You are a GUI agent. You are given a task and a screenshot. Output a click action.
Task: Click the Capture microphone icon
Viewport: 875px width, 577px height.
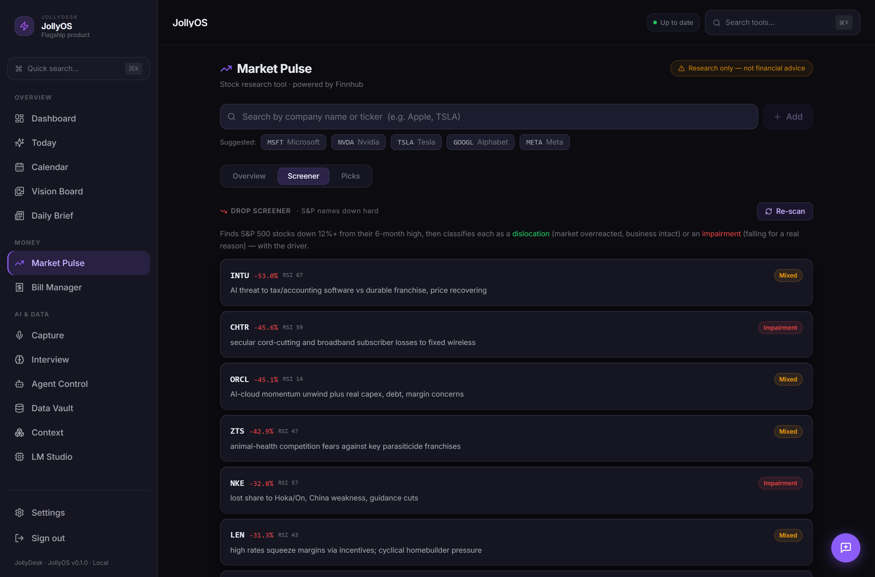click(19, 335)
